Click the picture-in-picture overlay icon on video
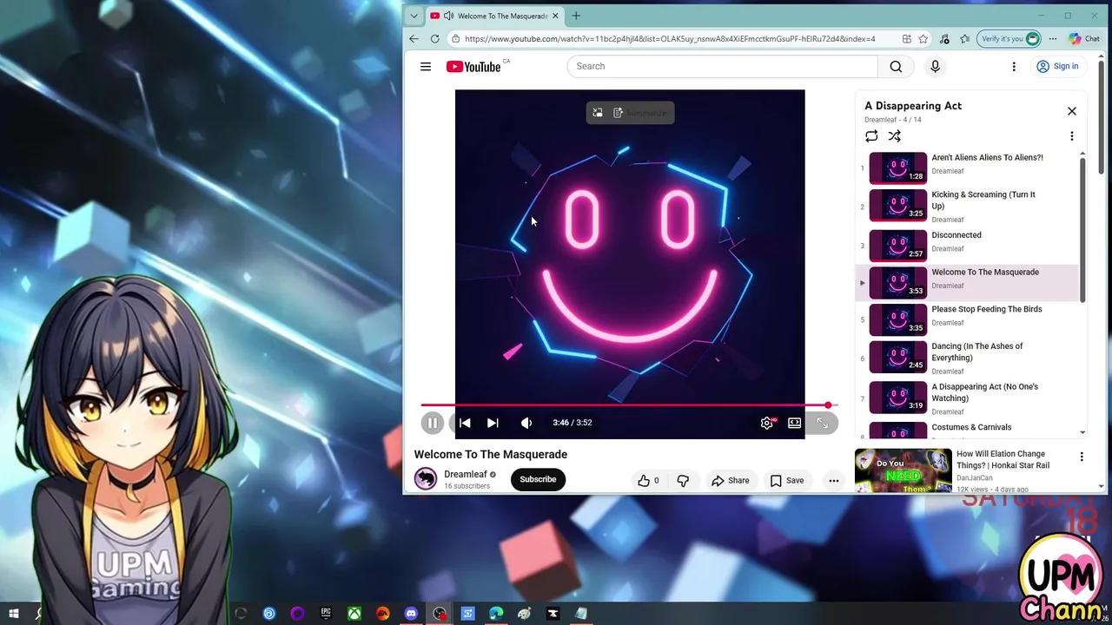This screenshot has height=625, width=1112. (x=598, y=113)
